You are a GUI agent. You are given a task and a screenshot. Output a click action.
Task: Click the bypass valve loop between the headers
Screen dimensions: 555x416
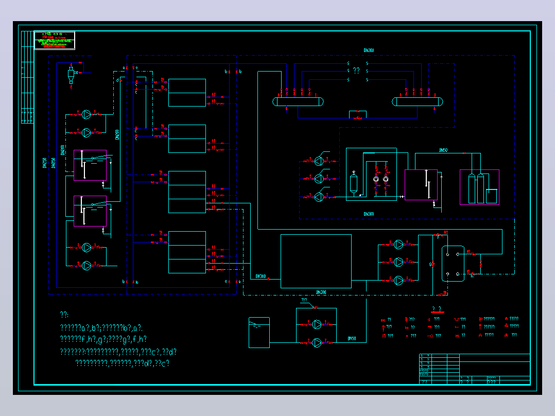pos(358,115)
